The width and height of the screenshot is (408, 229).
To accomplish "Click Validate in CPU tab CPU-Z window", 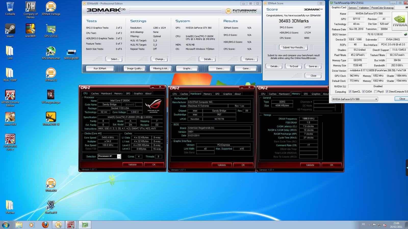I will pyautogui.click(x=132, y=165).
